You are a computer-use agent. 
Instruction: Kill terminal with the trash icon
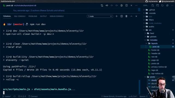[126, 16]
